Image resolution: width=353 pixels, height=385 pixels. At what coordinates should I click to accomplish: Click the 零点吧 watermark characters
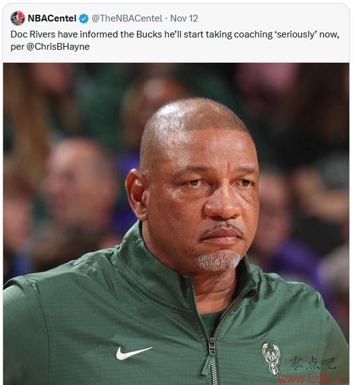coord(312,364)
